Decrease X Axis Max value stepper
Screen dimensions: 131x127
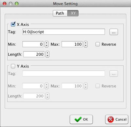click(86, 46)
